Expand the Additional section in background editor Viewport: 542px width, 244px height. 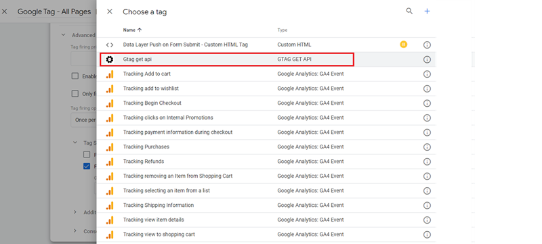coord(75,212)
